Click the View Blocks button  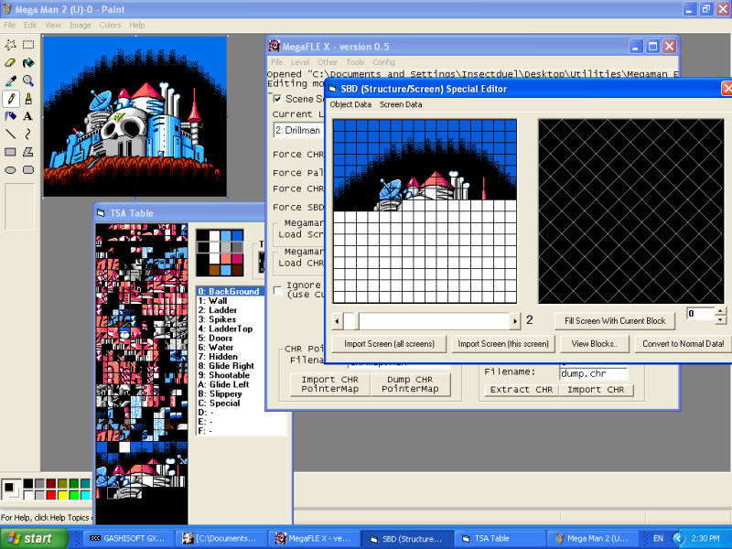(x=594, y=344)
